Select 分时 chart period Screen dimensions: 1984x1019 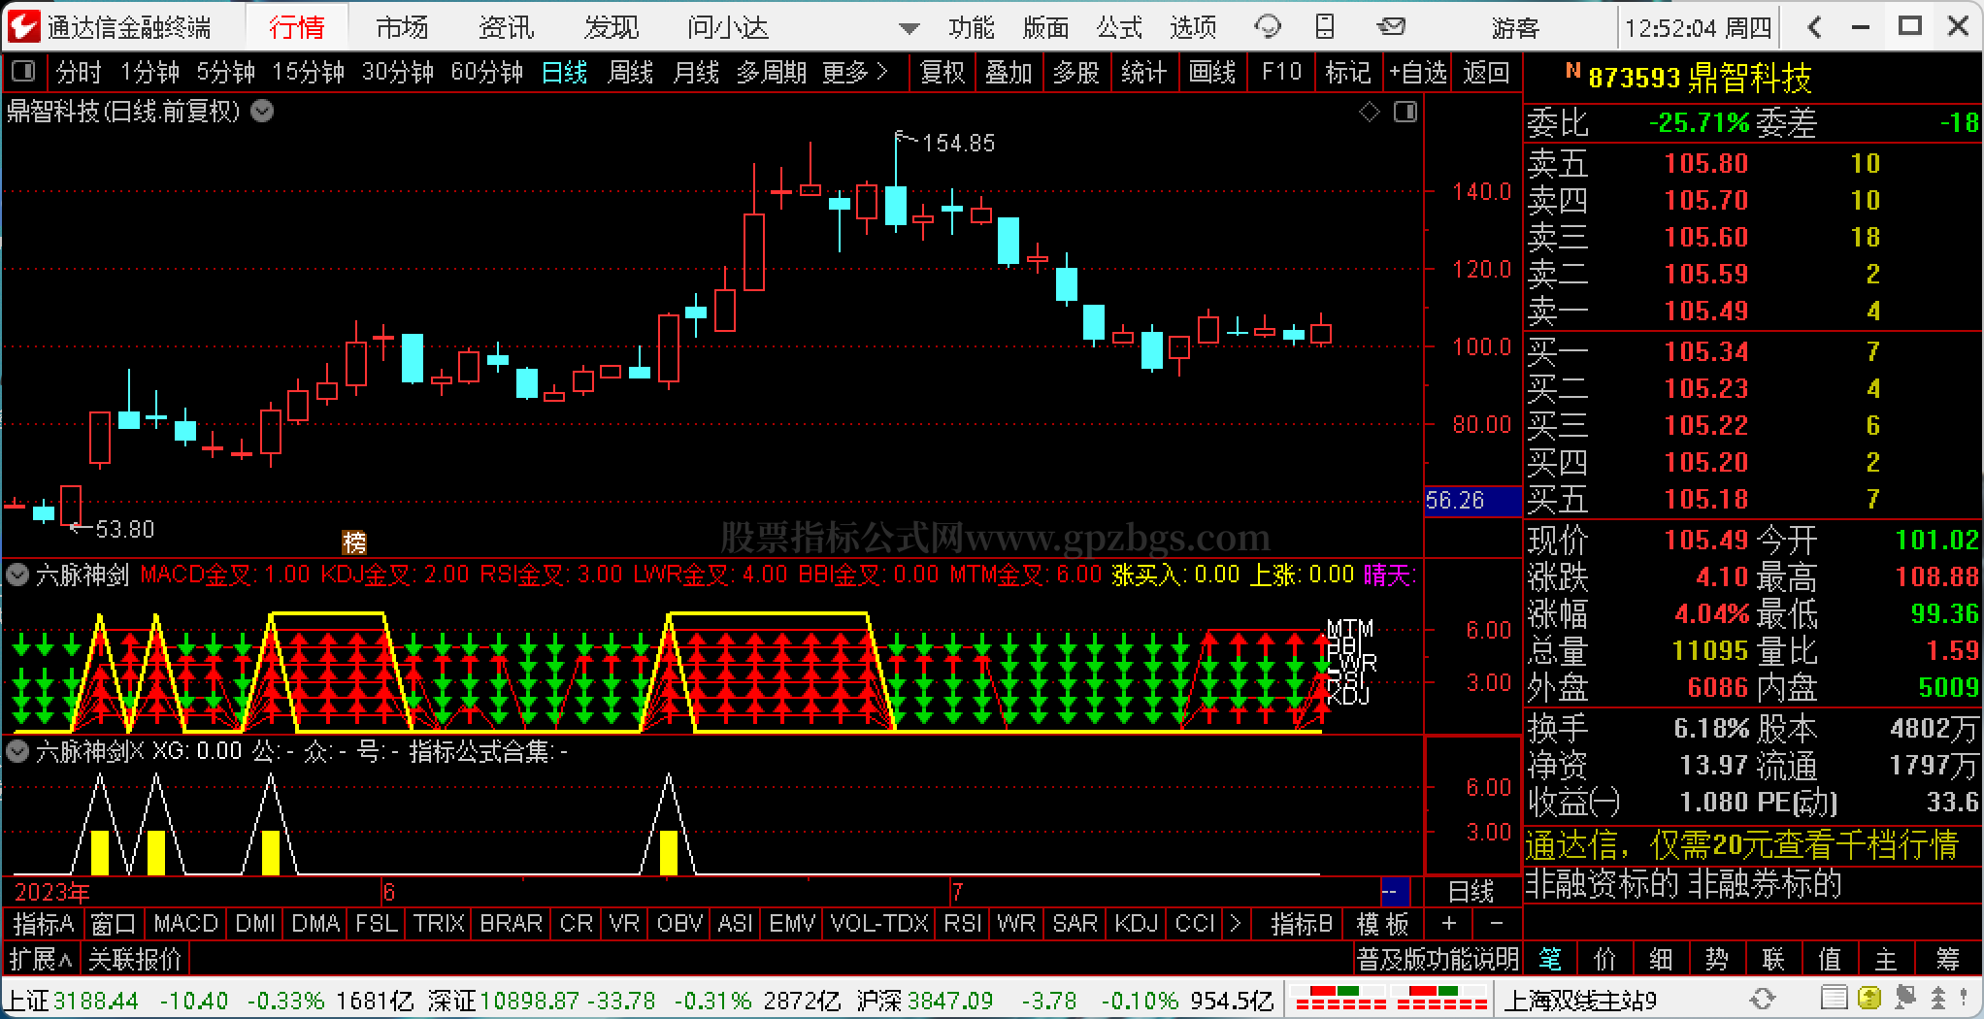79,72
